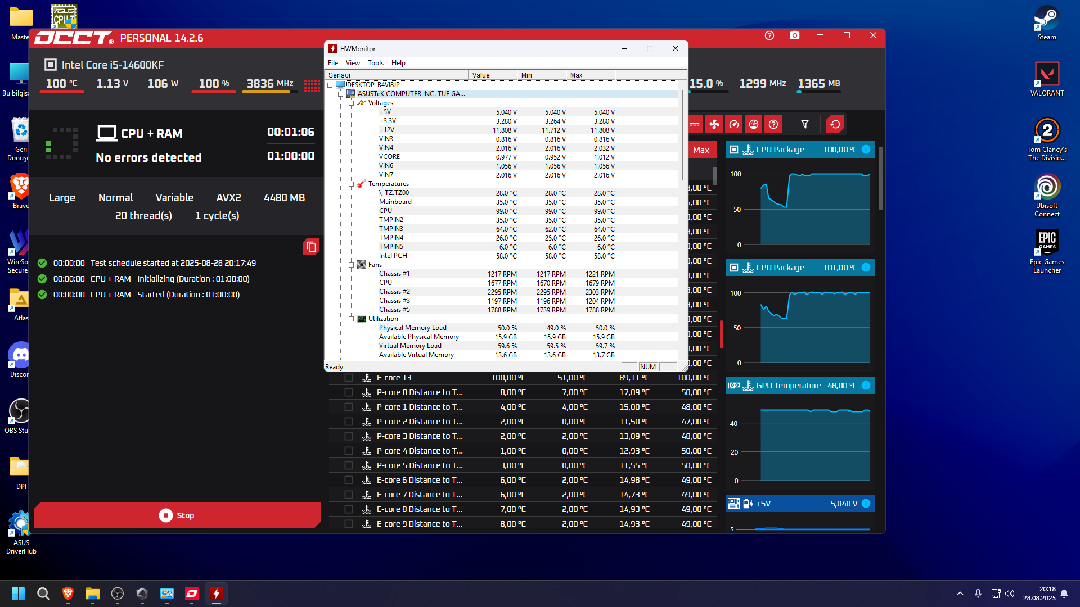Toggle the unknown sensors question mark filter
Viewport: 1080px width, 607px height.
[773, 124]
